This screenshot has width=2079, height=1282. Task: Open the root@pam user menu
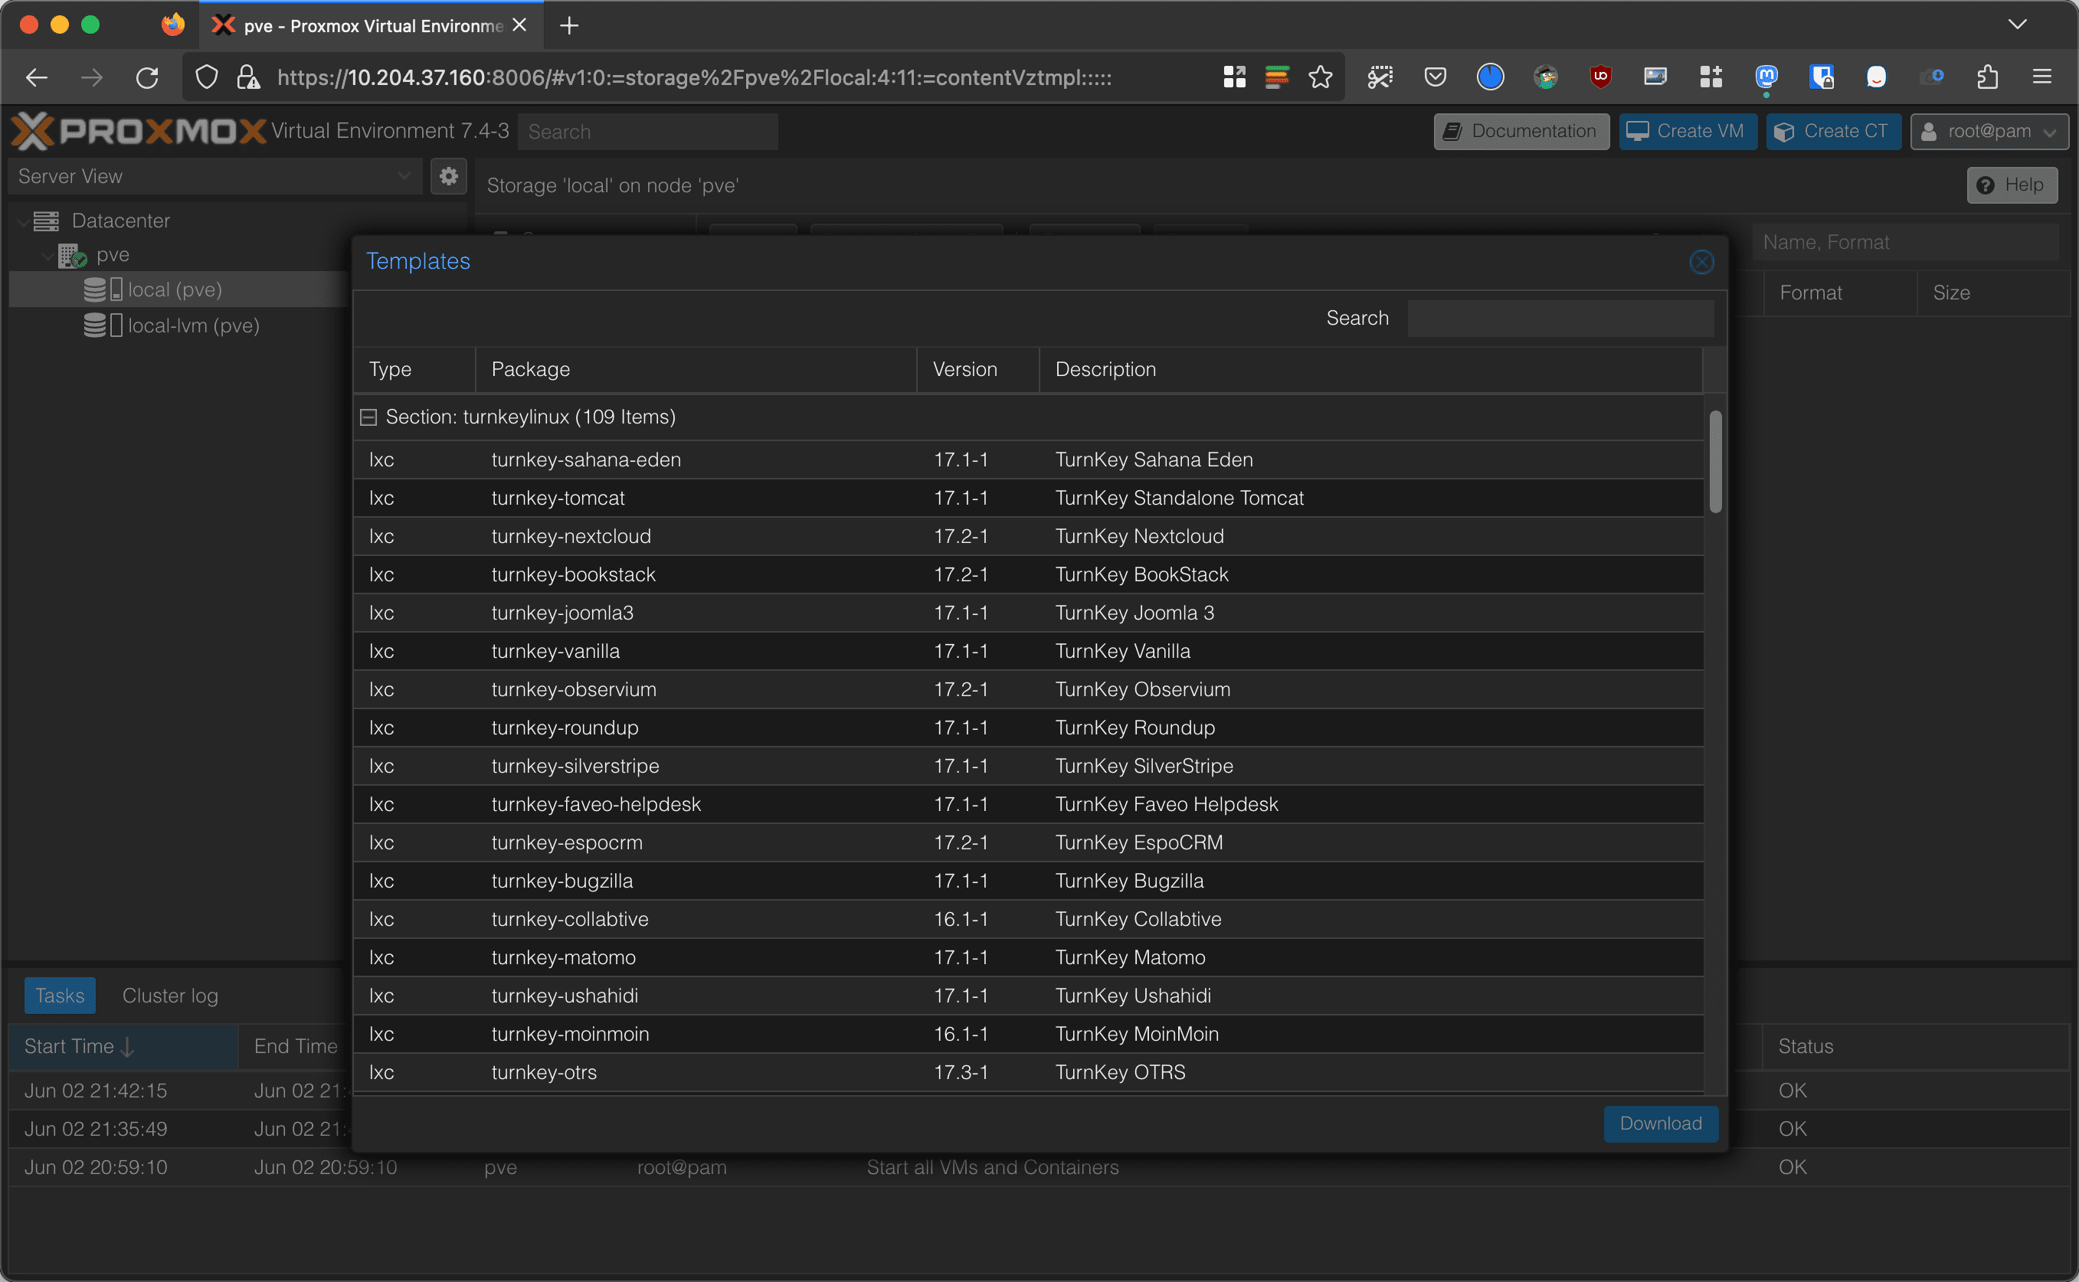[1989, 132]
